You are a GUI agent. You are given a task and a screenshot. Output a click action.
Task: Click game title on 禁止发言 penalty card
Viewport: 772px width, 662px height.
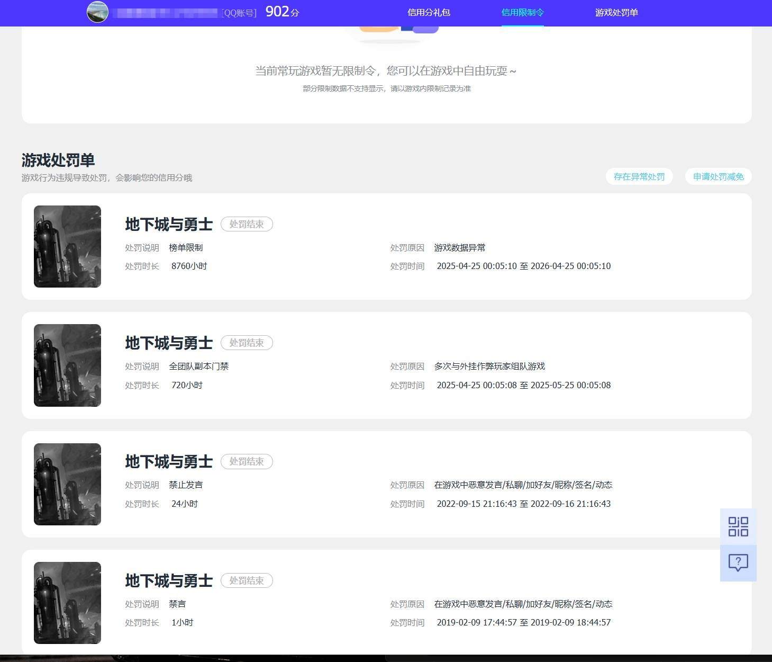pyautogui.click(x=169, y=461)
